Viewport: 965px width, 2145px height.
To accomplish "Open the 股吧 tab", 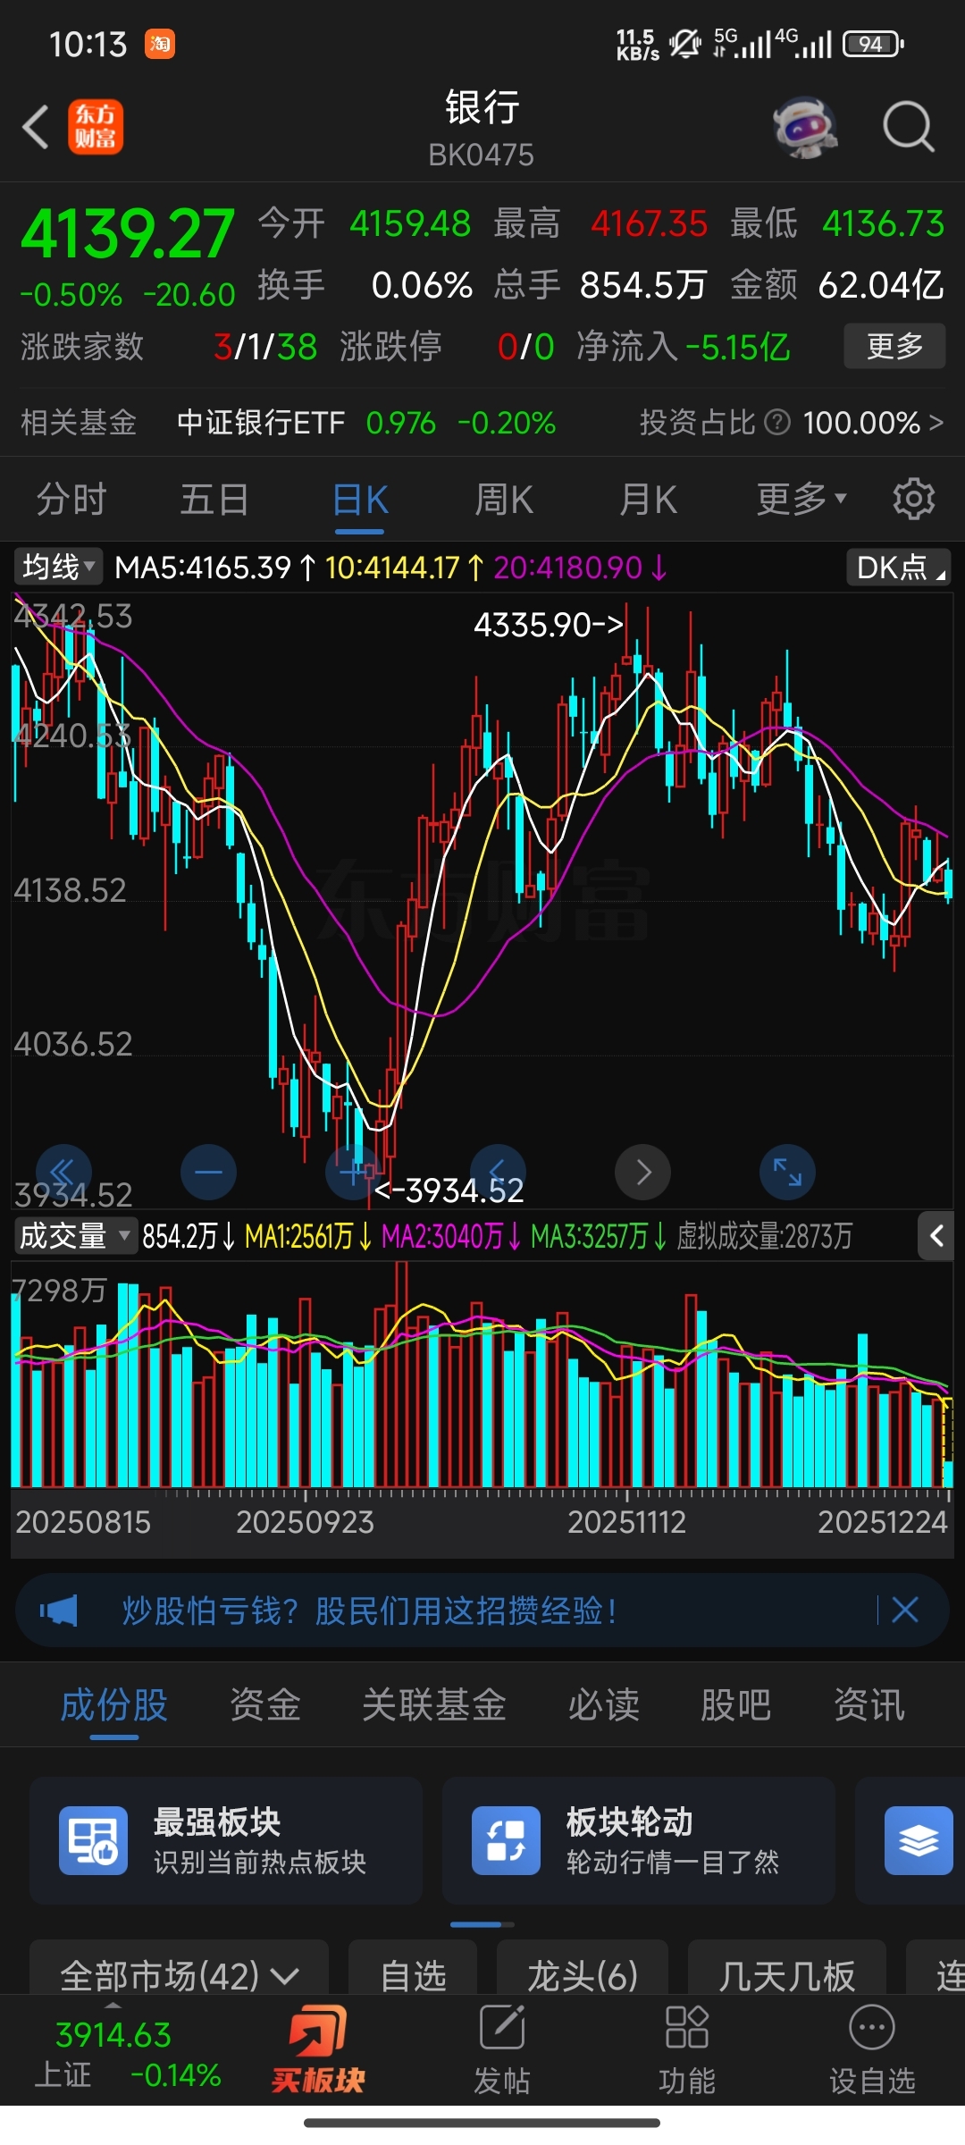I will click(x=735, y=1704).
